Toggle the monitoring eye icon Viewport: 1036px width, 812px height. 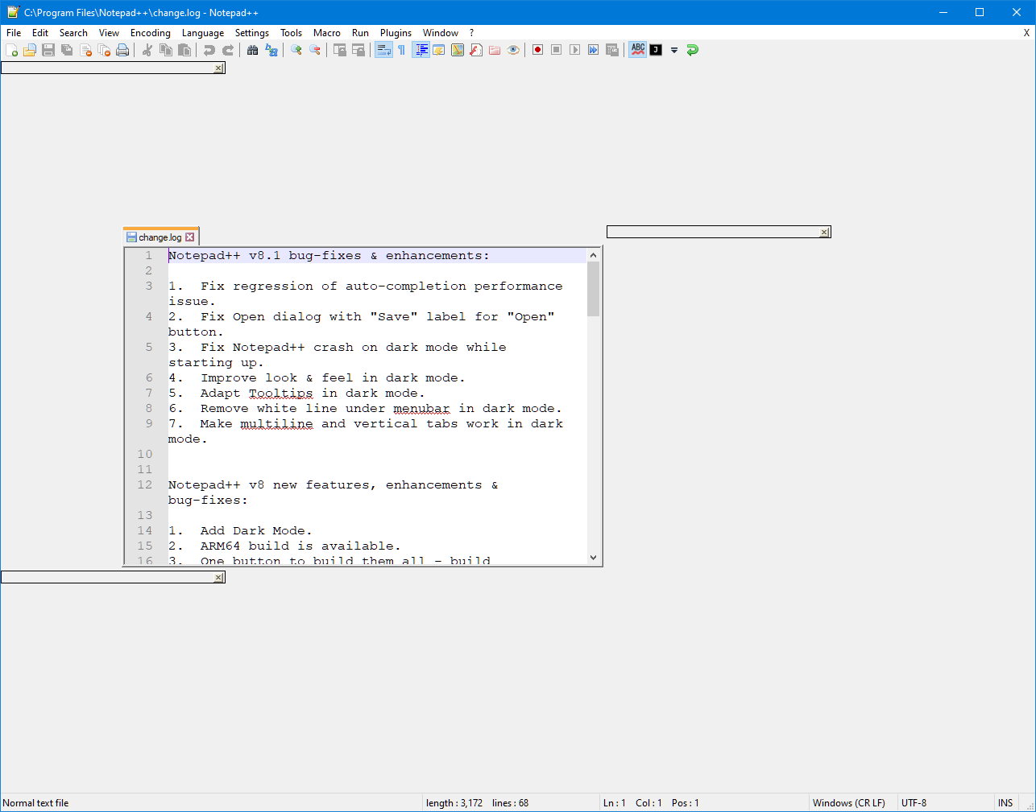[x=513, y=50]
